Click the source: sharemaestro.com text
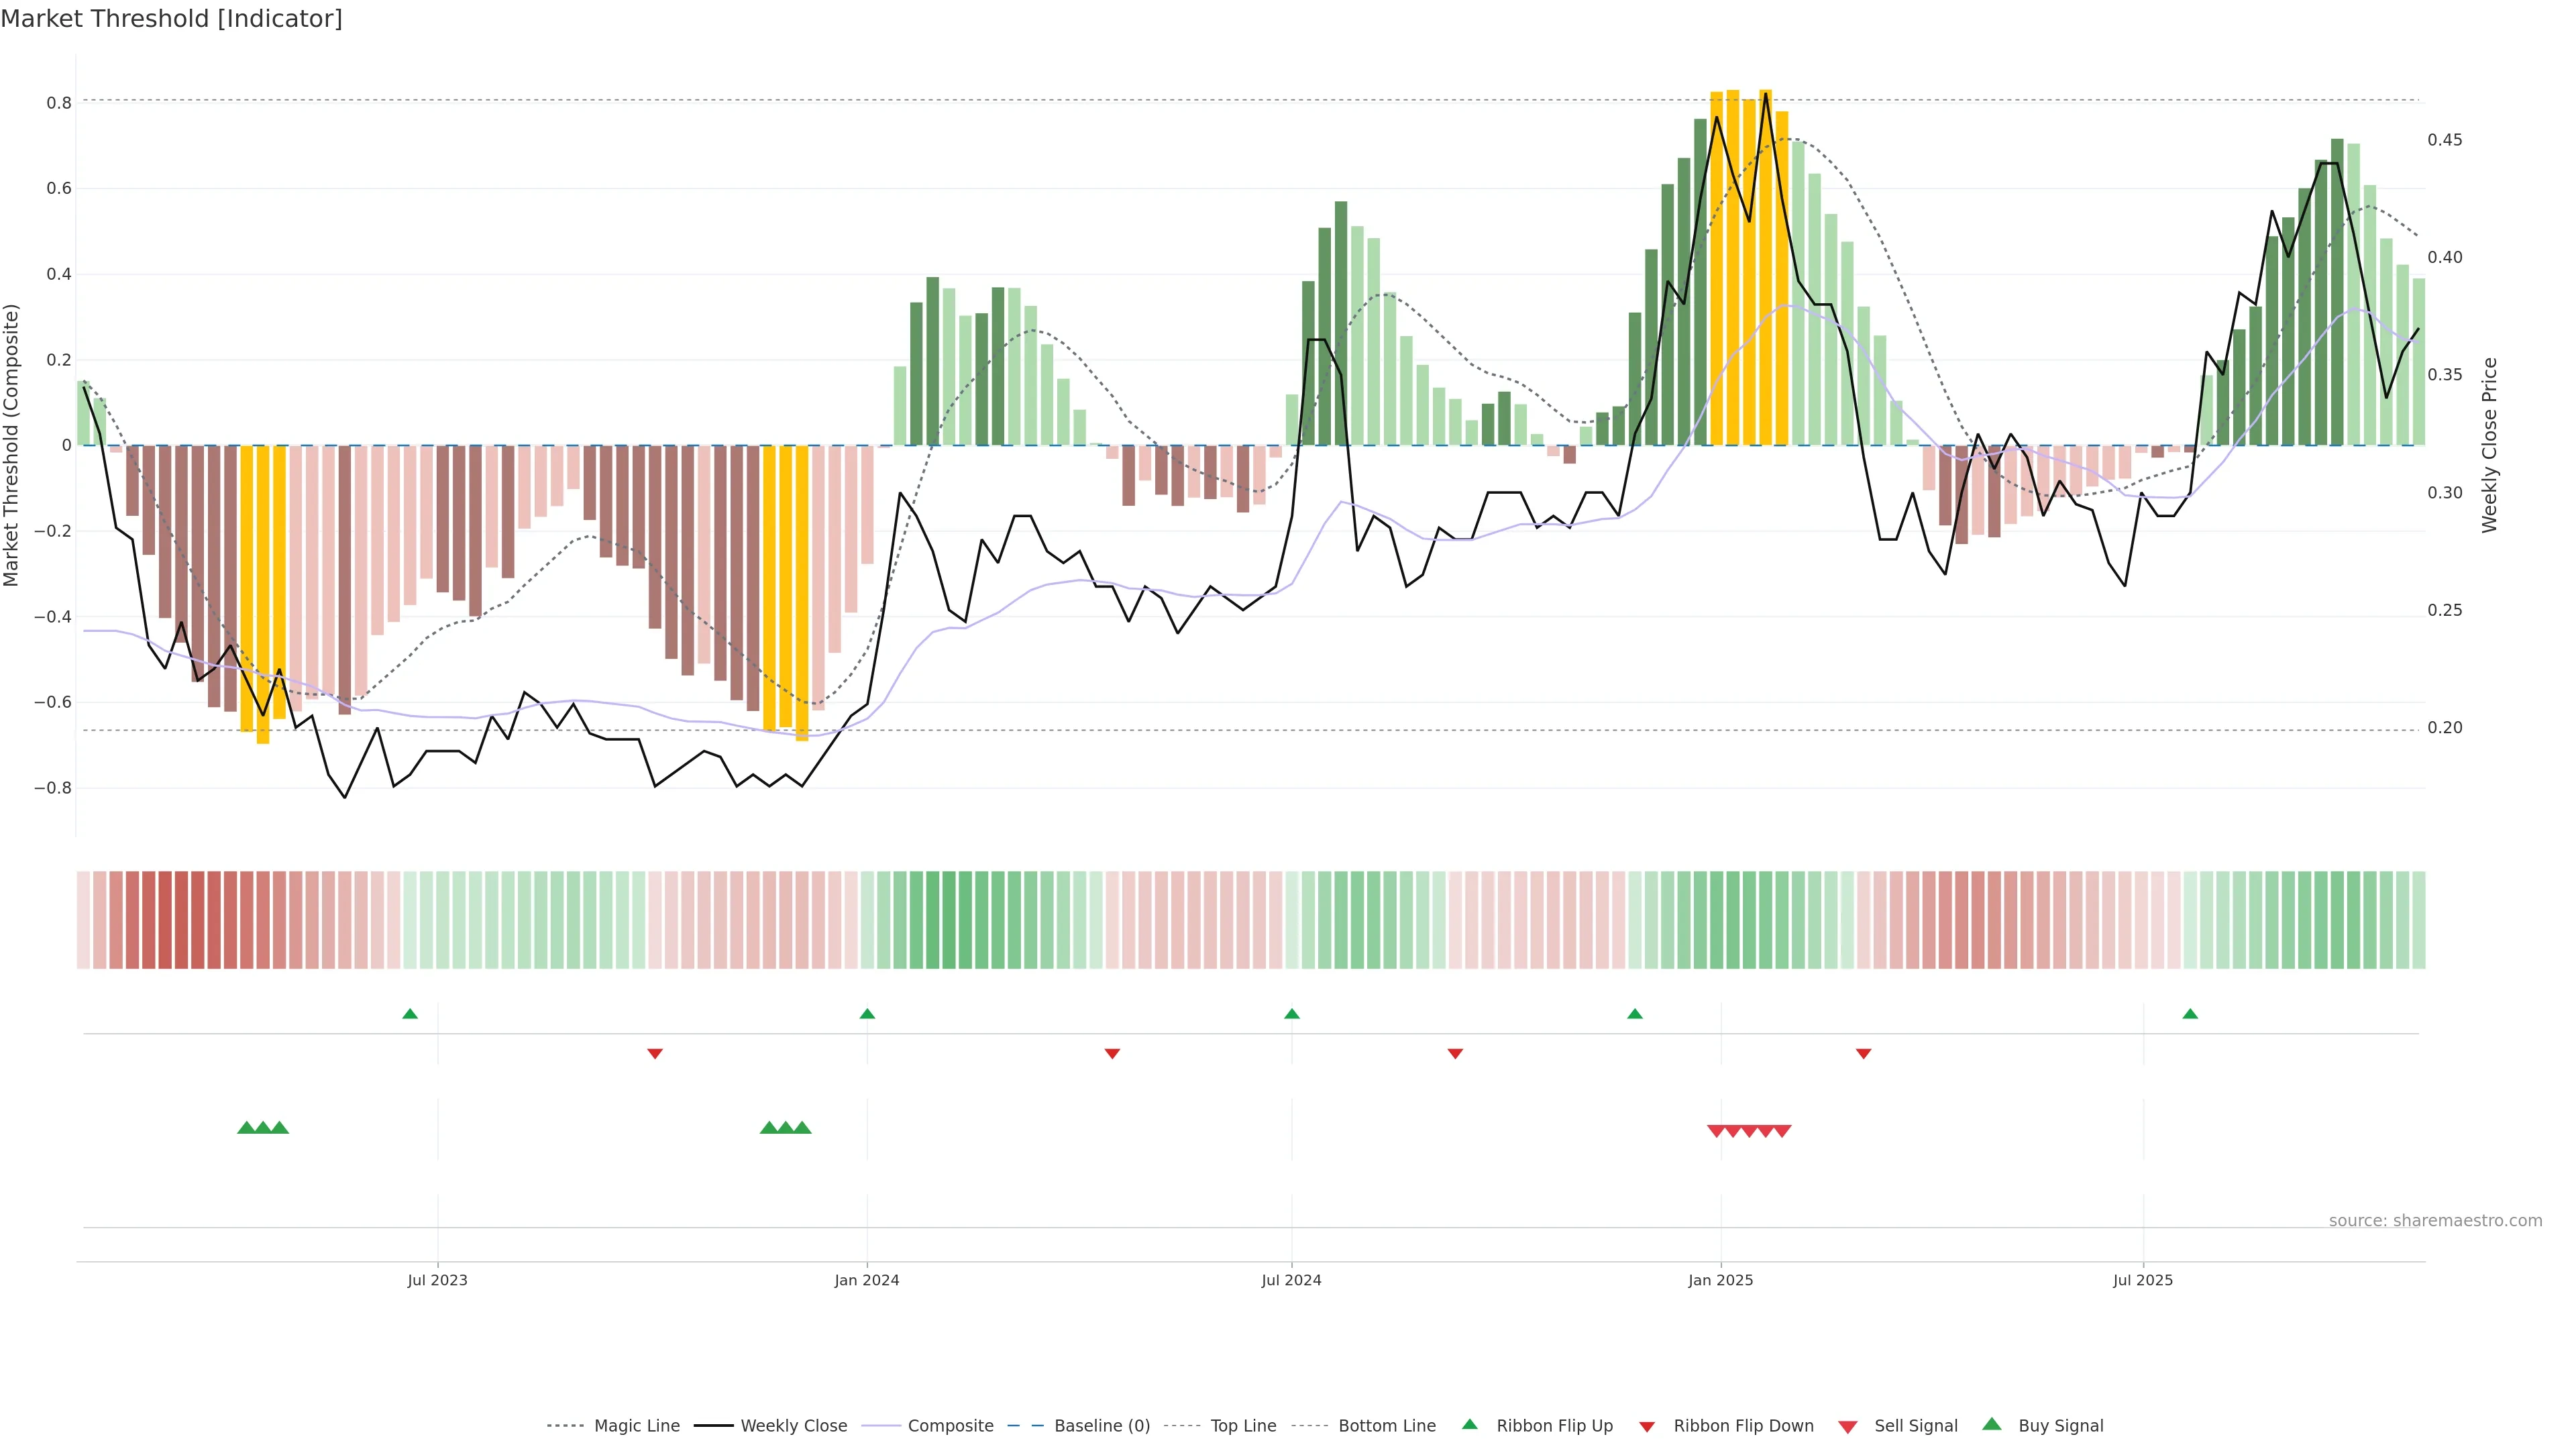Screen dimensions: 2576x1449 click(2435, 1221)
